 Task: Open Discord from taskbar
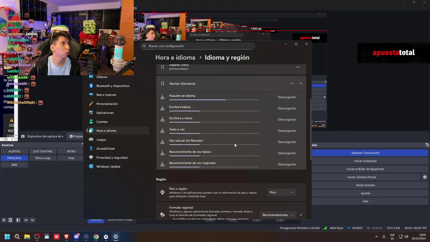(x=76, y=237)
